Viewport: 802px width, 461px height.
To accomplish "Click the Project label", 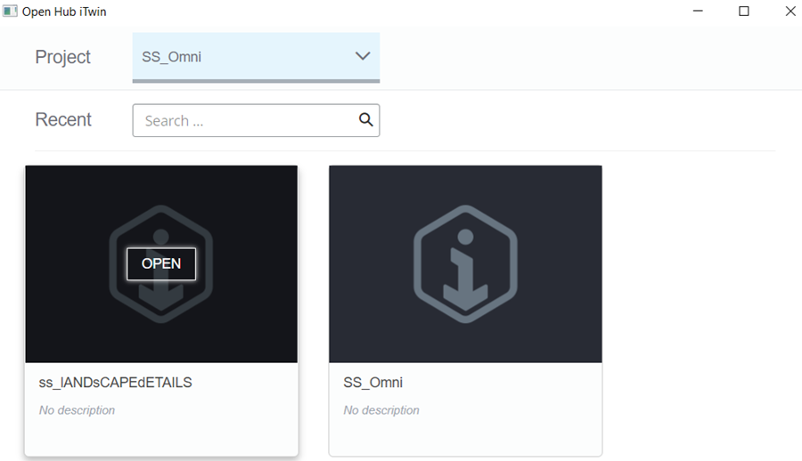I will click(x=63, y=57).
